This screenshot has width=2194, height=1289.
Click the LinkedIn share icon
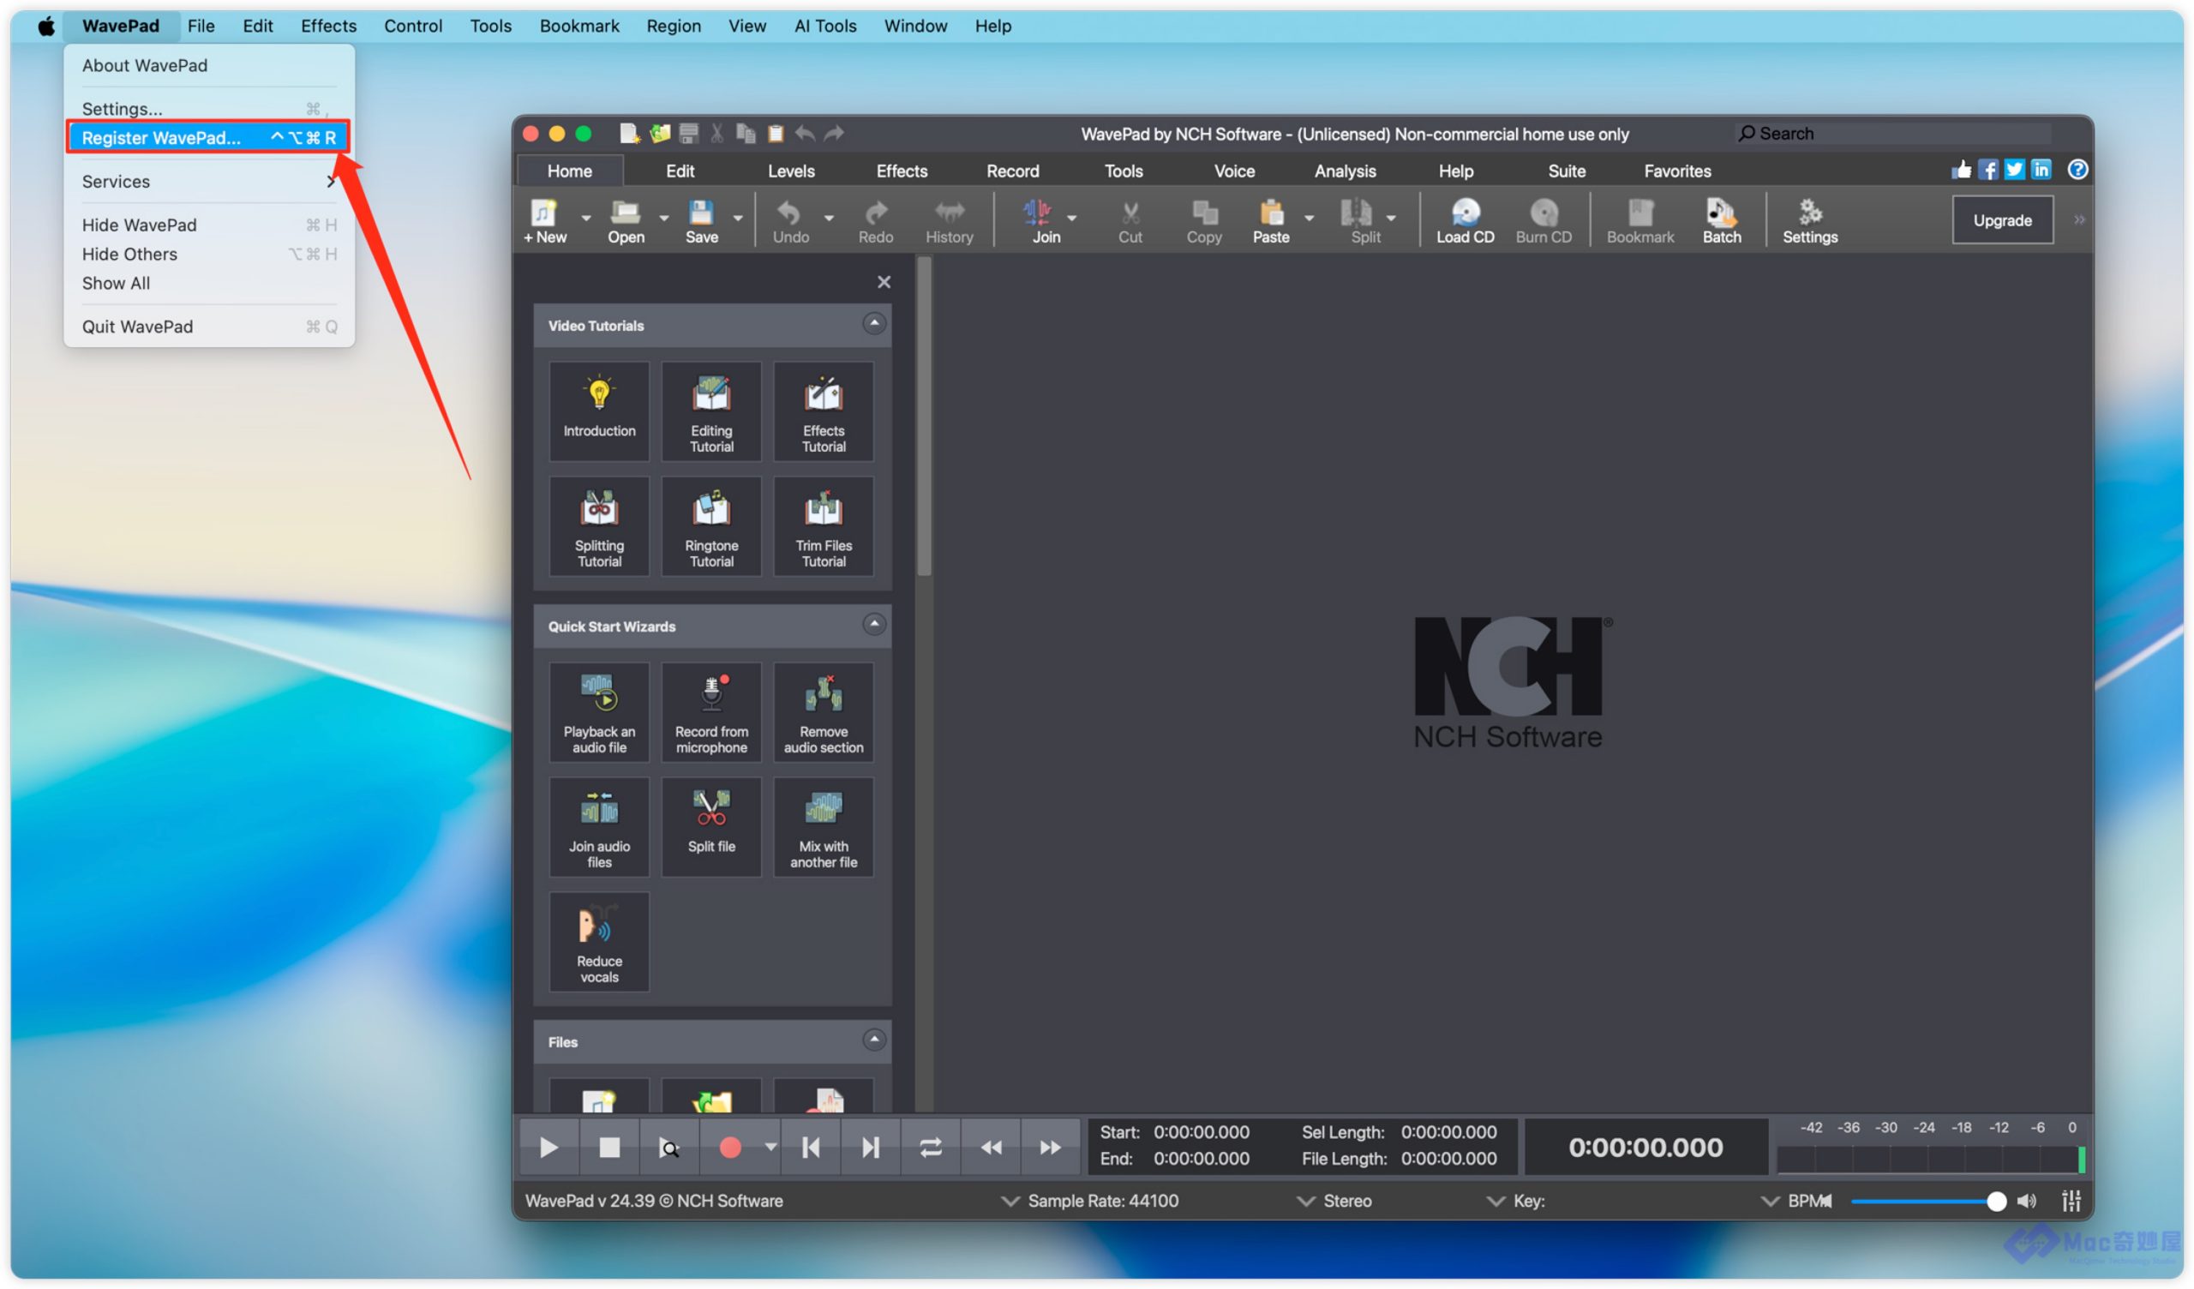tap(2041, 170)
